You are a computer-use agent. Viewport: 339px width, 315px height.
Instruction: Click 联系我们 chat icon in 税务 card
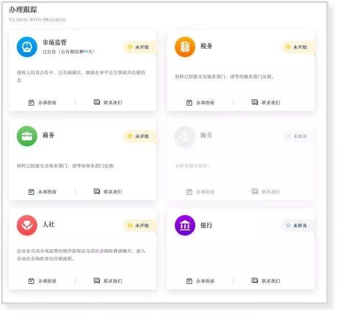[x=255, y=102]
